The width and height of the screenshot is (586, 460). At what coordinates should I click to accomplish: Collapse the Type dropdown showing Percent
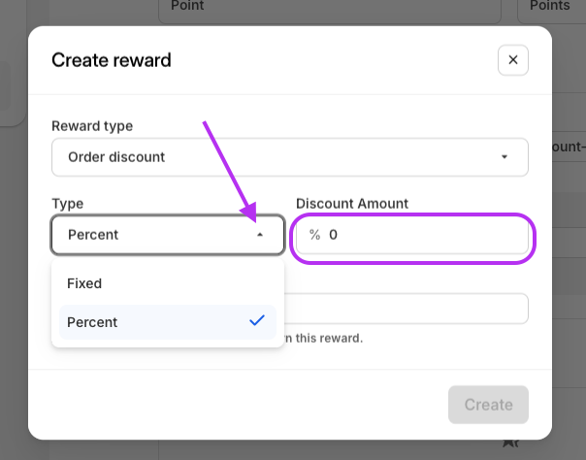pos(154,235)
